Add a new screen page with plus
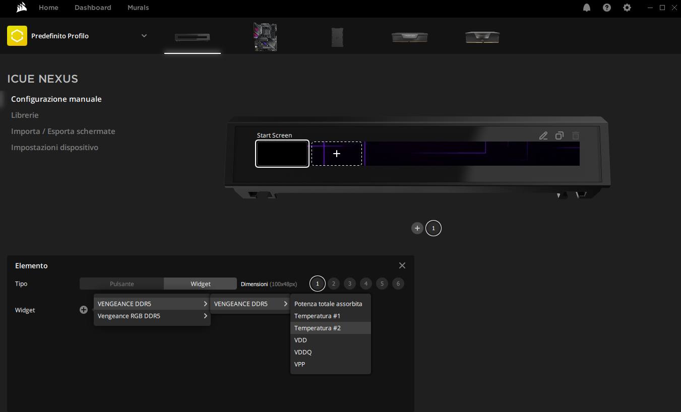 coord(417,228)
